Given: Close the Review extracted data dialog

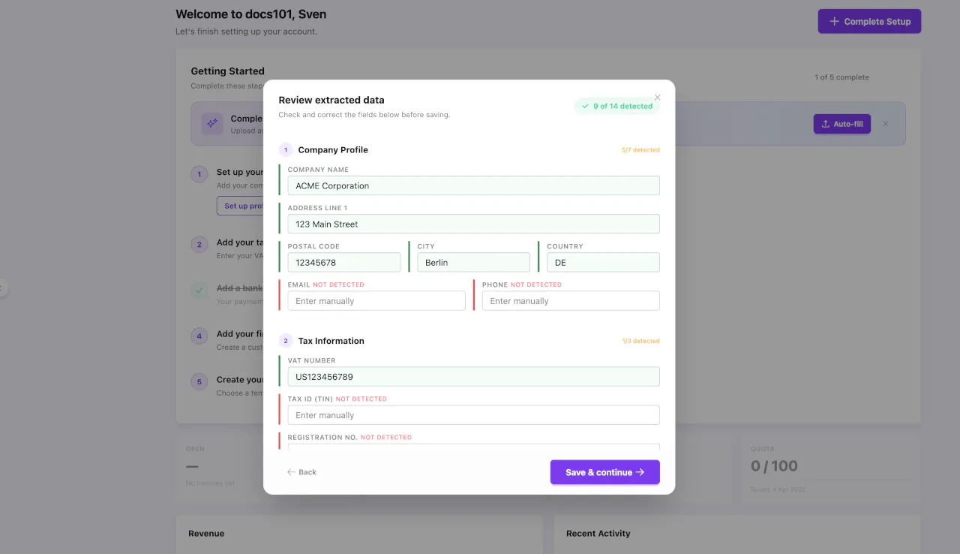Looking at the screenshot, I should [x=657, y=97].
